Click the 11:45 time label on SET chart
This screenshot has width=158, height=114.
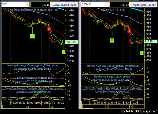click(x=38, y=103)
